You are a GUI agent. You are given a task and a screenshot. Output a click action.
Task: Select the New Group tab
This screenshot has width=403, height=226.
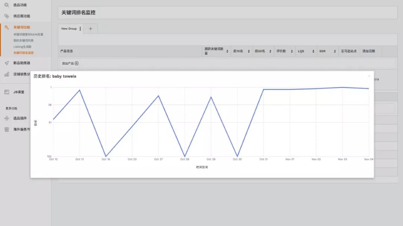[69, 29]
